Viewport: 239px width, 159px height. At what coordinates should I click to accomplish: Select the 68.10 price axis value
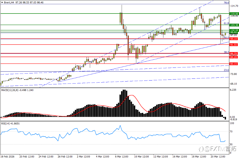point(234,84)
